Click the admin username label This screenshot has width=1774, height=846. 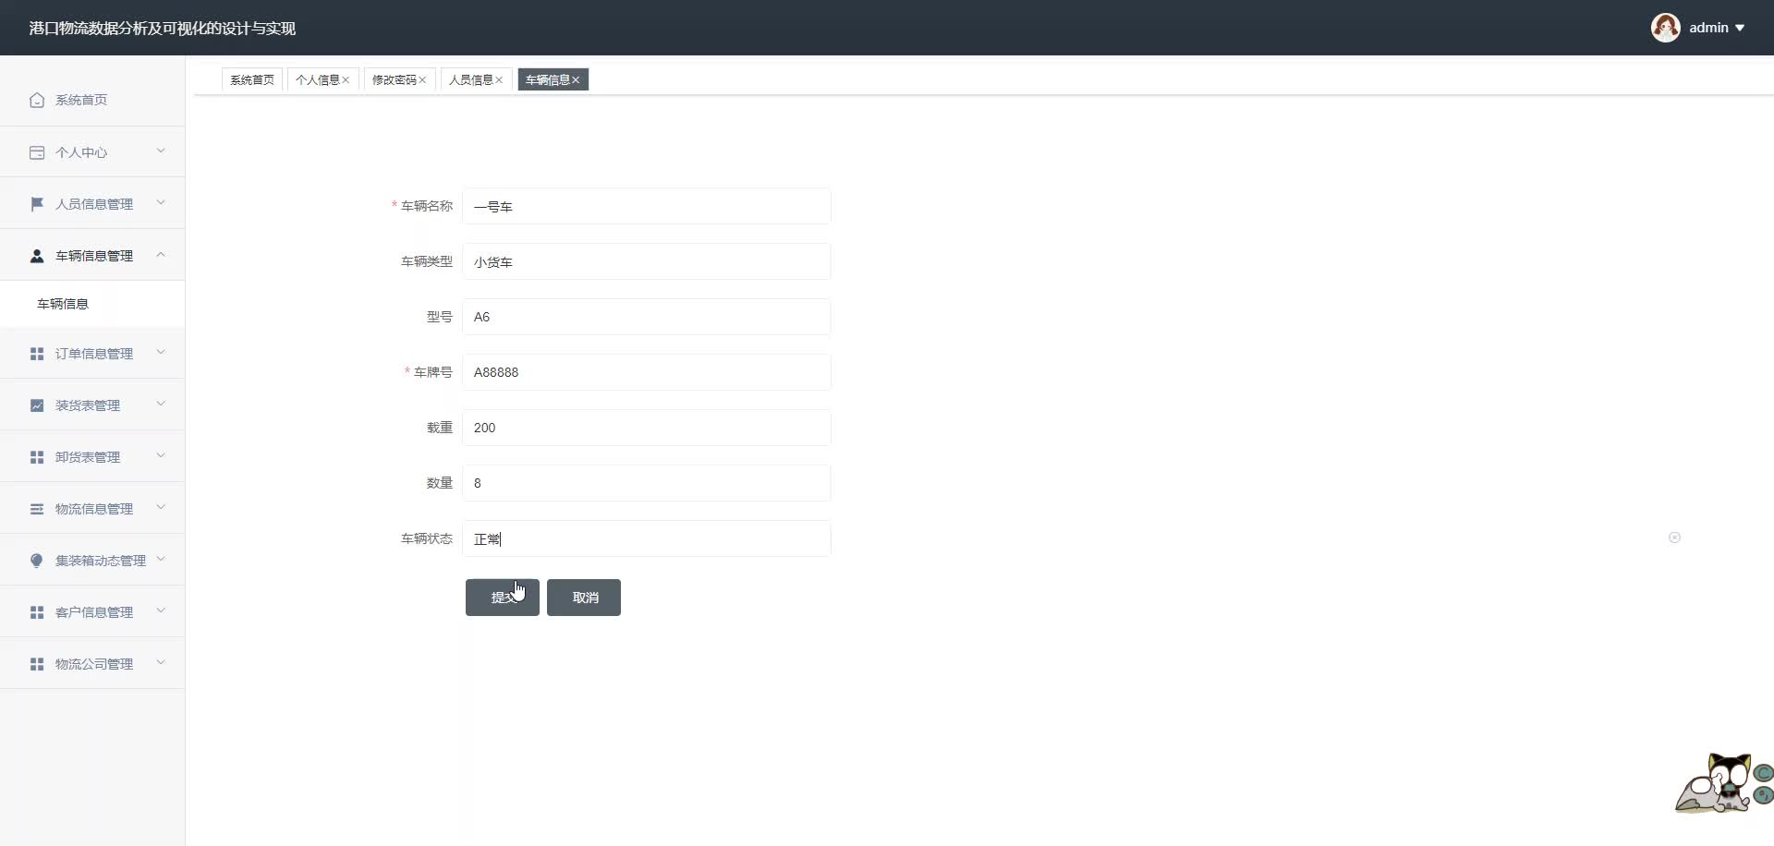(1708, 28)
